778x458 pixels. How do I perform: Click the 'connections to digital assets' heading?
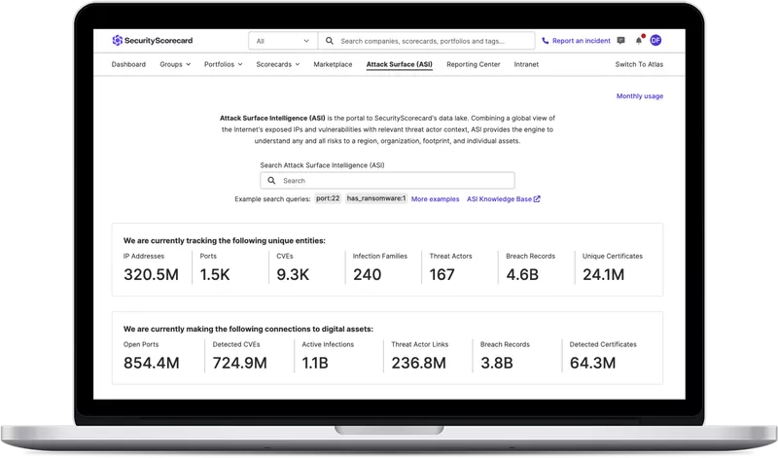pos(248,329)
